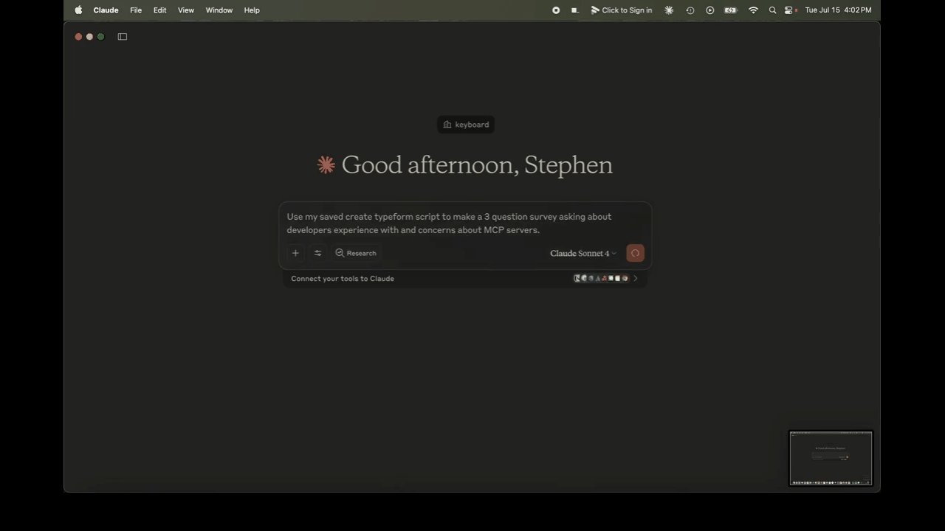This screenshot has width=945, height=531.
Task: Open the File menu
Action: pos(136,10)
